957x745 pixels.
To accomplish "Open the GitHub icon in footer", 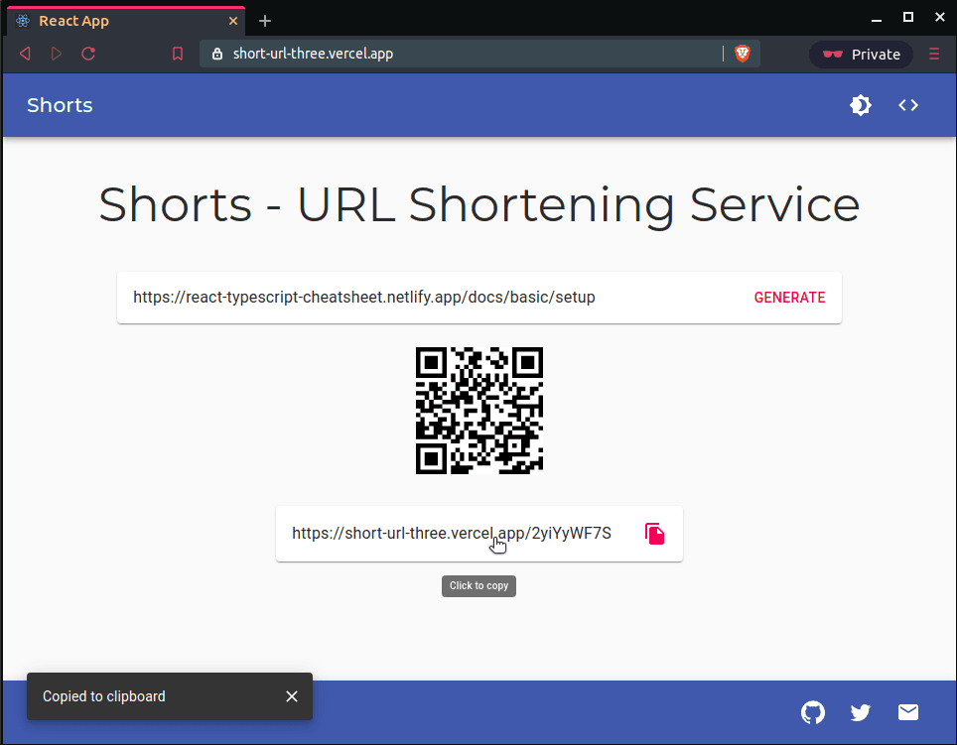I will pos(813,712).
